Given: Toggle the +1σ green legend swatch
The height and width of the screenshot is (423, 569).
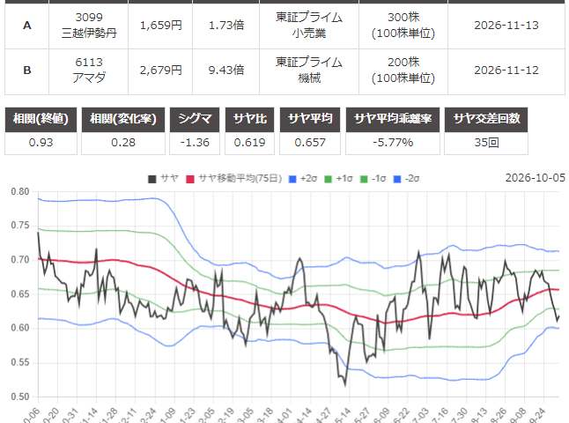Looking at the screenshot, I should [x=328, y=179].
